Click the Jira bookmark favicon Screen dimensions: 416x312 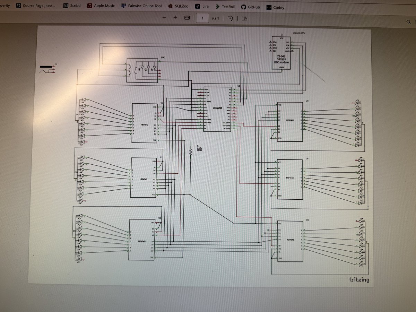pyautogui.click(x=197, y=7)
